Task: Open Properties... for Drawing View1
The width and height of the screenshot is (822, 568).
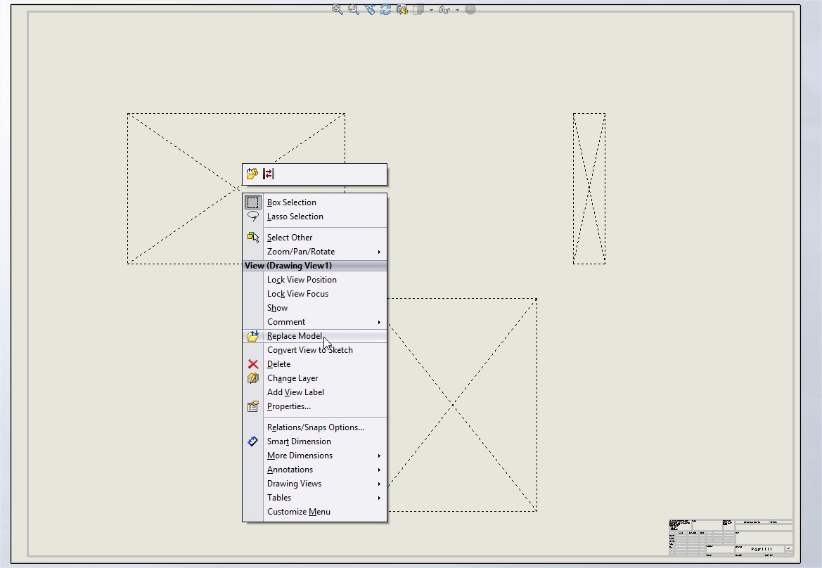Action: tap(288, 406)
